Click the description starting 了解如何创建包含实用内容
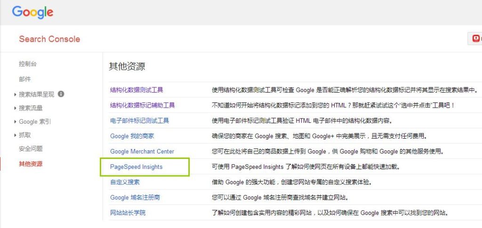482x228 pixels. 330,212
